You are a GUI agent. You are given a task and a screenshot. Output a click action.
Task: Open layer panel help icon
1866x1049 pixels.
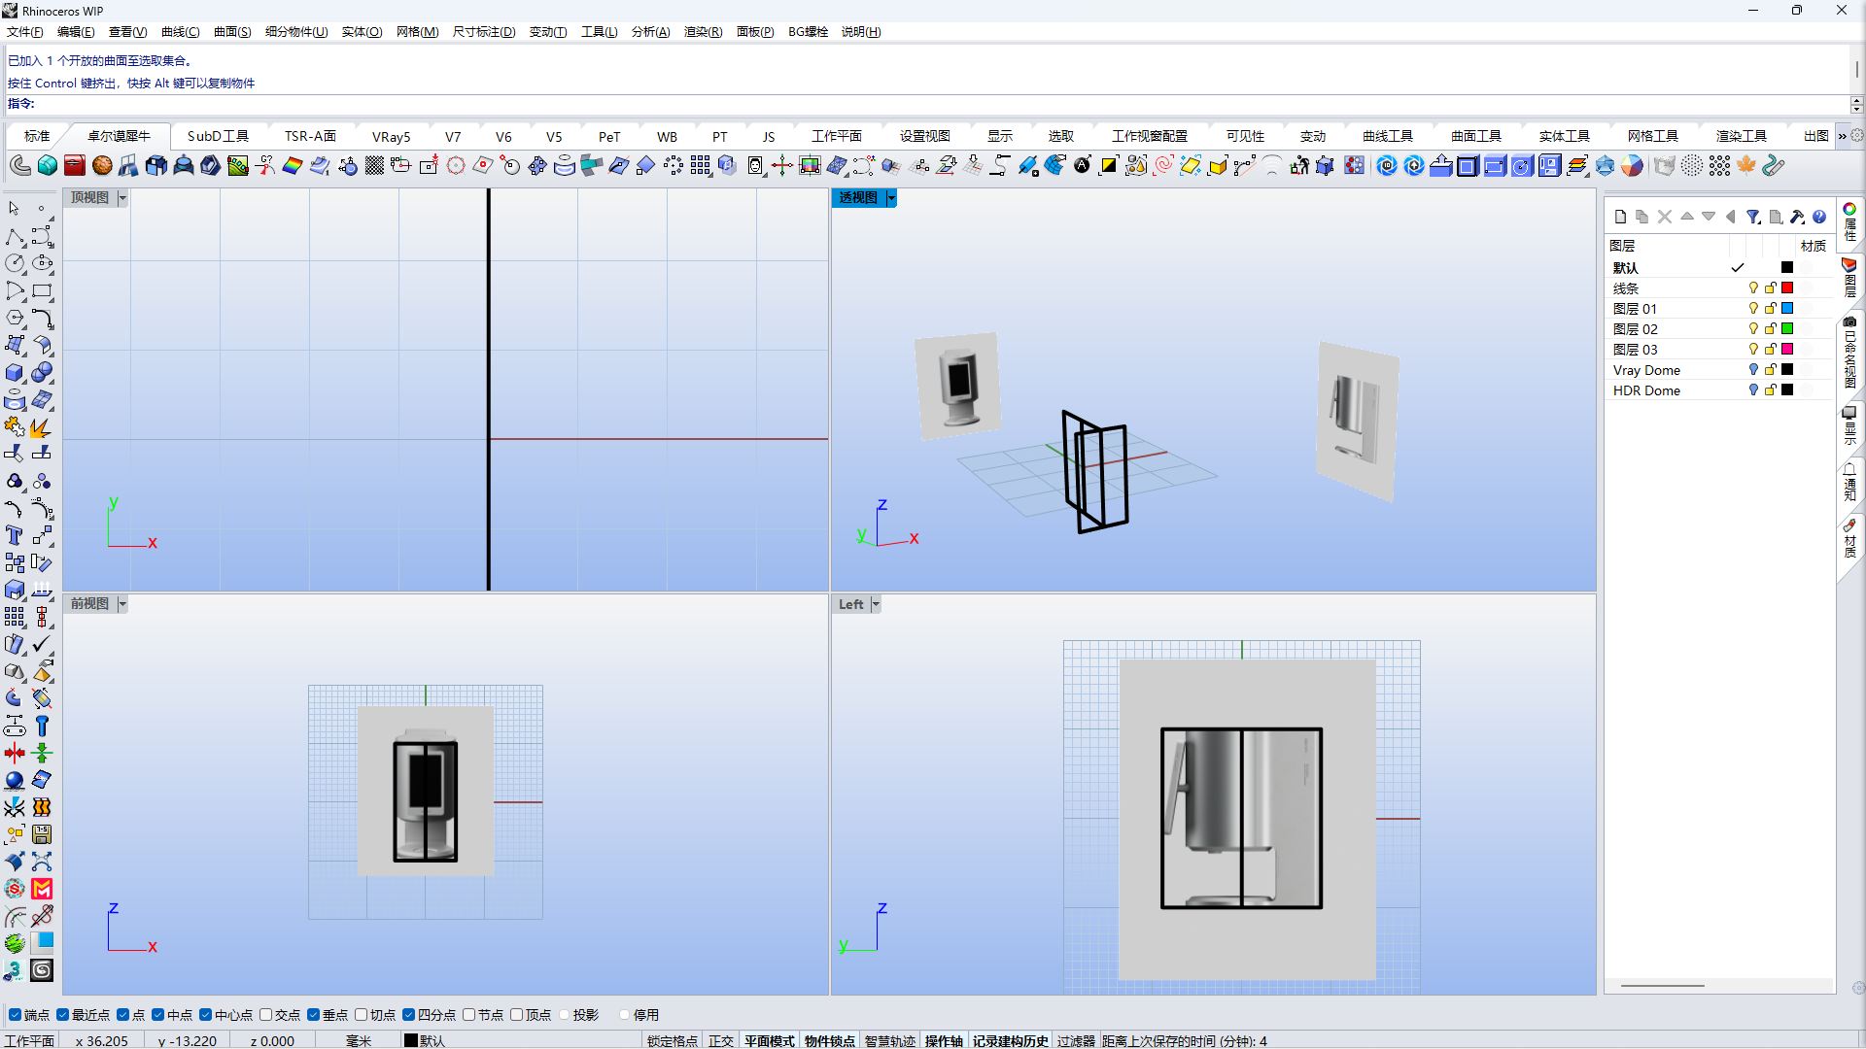coord(1819,217)
